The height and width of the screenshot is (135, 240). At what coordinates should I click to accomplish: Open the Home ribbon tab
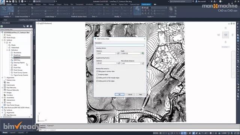click(9, 4)
